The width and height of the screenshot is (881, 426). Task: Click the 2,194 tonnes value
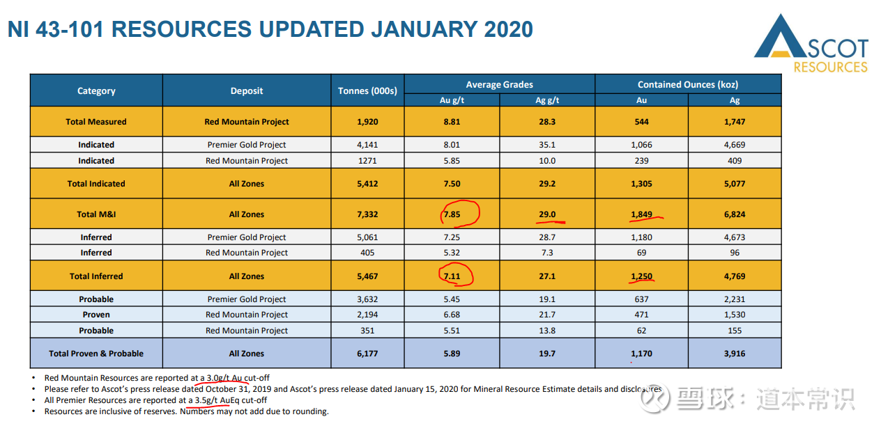pyautogui.click(x=367, y=315)
